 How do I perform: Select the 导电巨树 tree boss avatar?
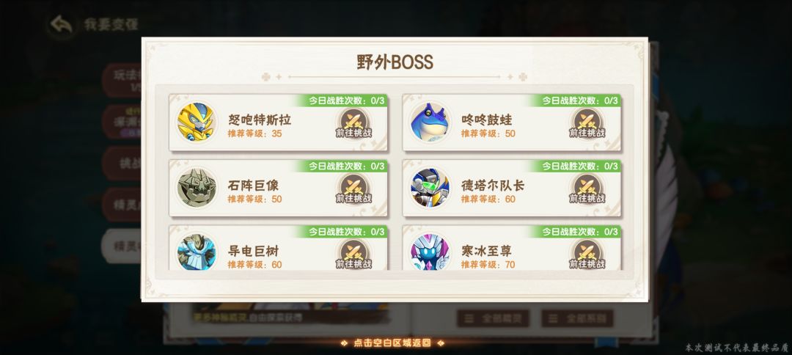pyautogui.click(x=196, y=252)
